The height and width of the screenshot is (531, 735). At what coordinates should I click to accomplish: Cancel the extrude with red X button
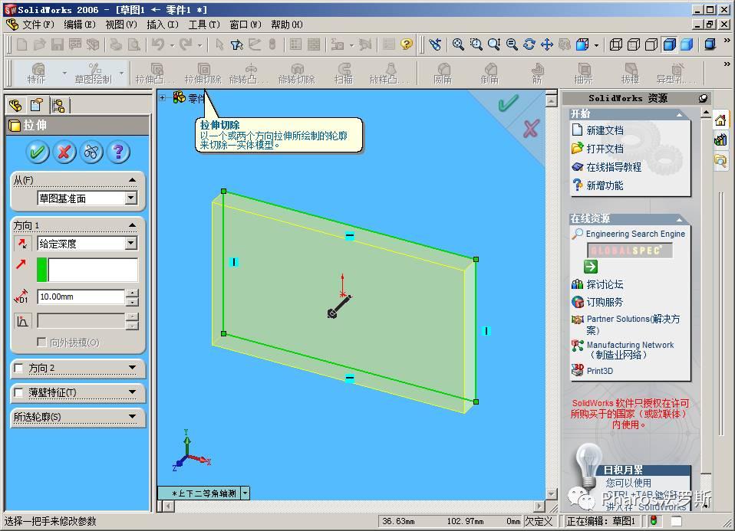[x=64, y=152]
